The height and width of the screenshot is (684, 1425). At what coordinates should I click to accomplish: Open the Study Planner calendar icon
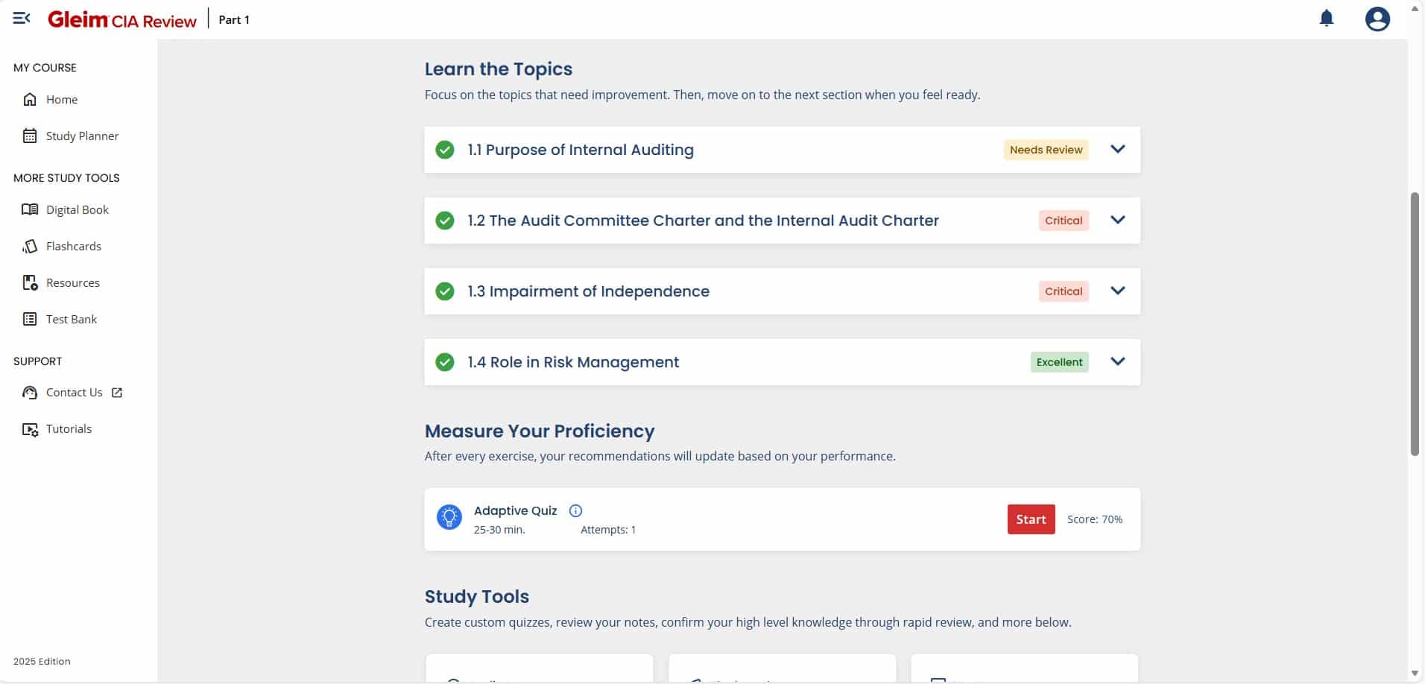(x=30, y=136)
